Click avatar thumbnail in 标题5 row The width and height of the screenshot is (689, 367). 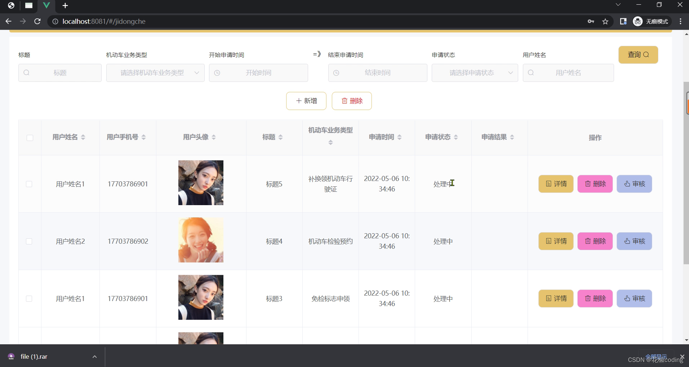(201, 183)
